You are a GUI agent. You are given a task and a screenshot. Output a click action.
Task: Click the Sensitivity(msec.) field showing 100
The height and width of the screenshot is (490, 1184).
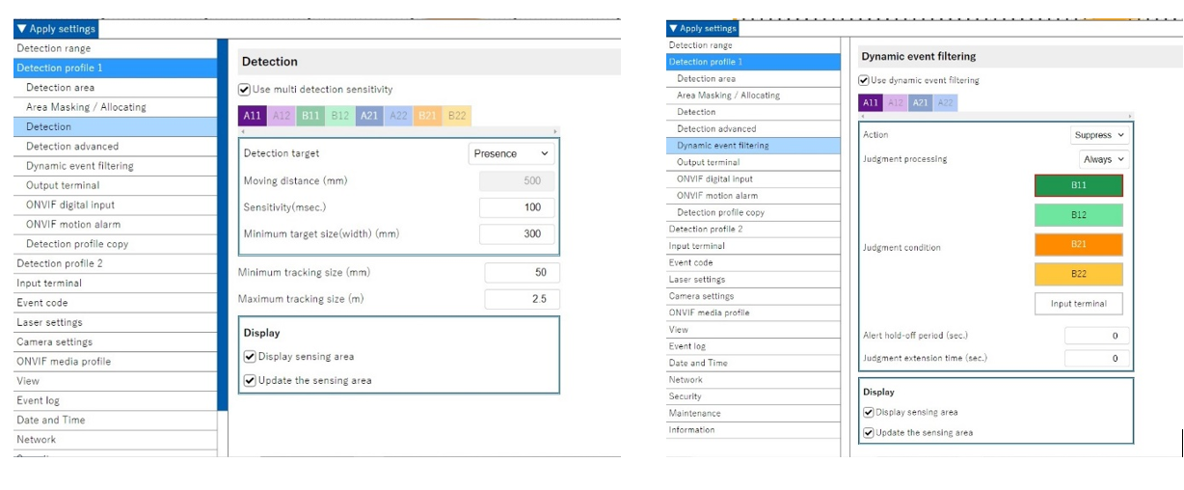(517, 207)
